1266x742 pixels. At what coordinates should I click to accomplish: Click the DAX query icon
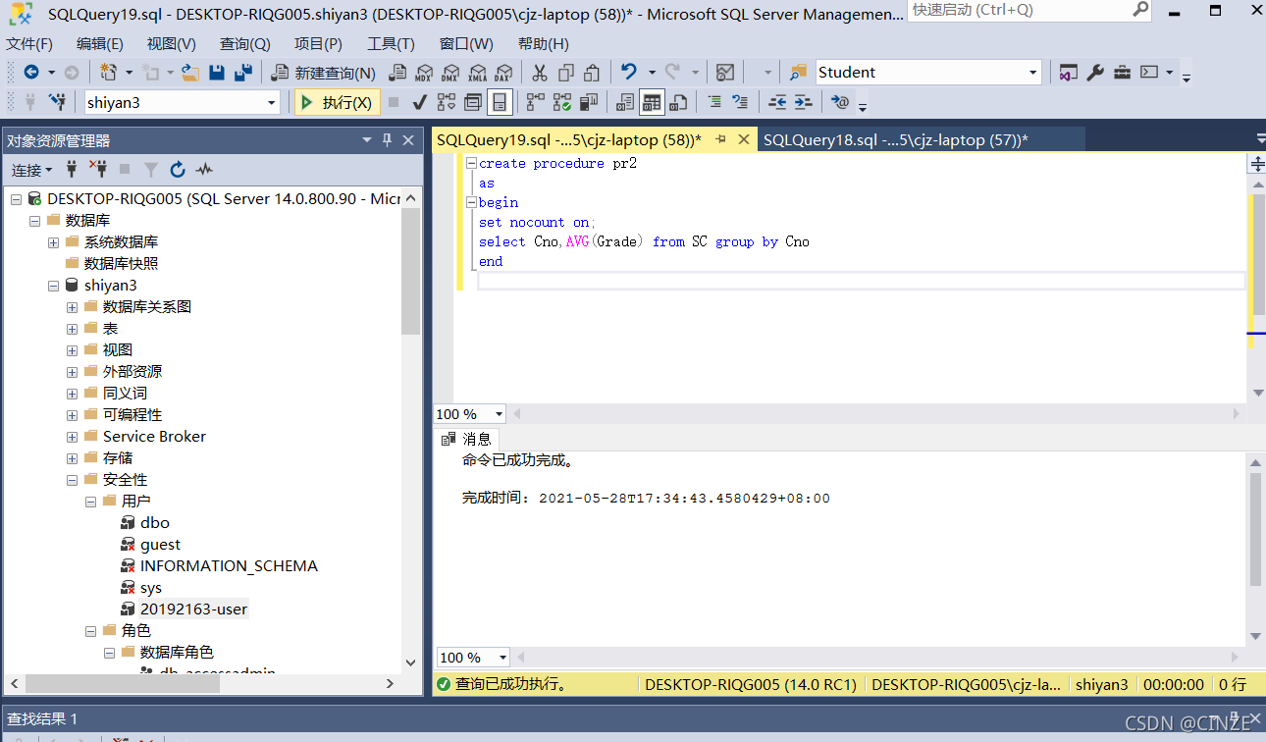pyautogui.click(x=503, y=73)
